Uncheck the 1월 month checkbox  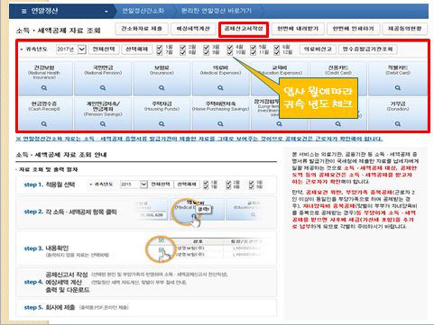pos(160,47)
